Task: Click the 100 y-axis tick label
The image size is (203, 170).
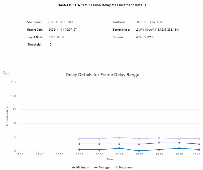Action: 13,96
